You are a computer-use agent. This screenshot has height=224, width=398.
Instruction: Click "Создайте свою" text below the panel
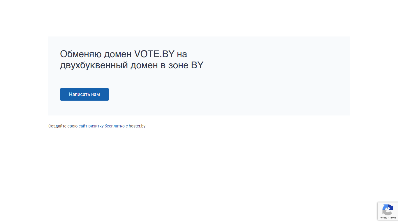click(x=63, y=126)
